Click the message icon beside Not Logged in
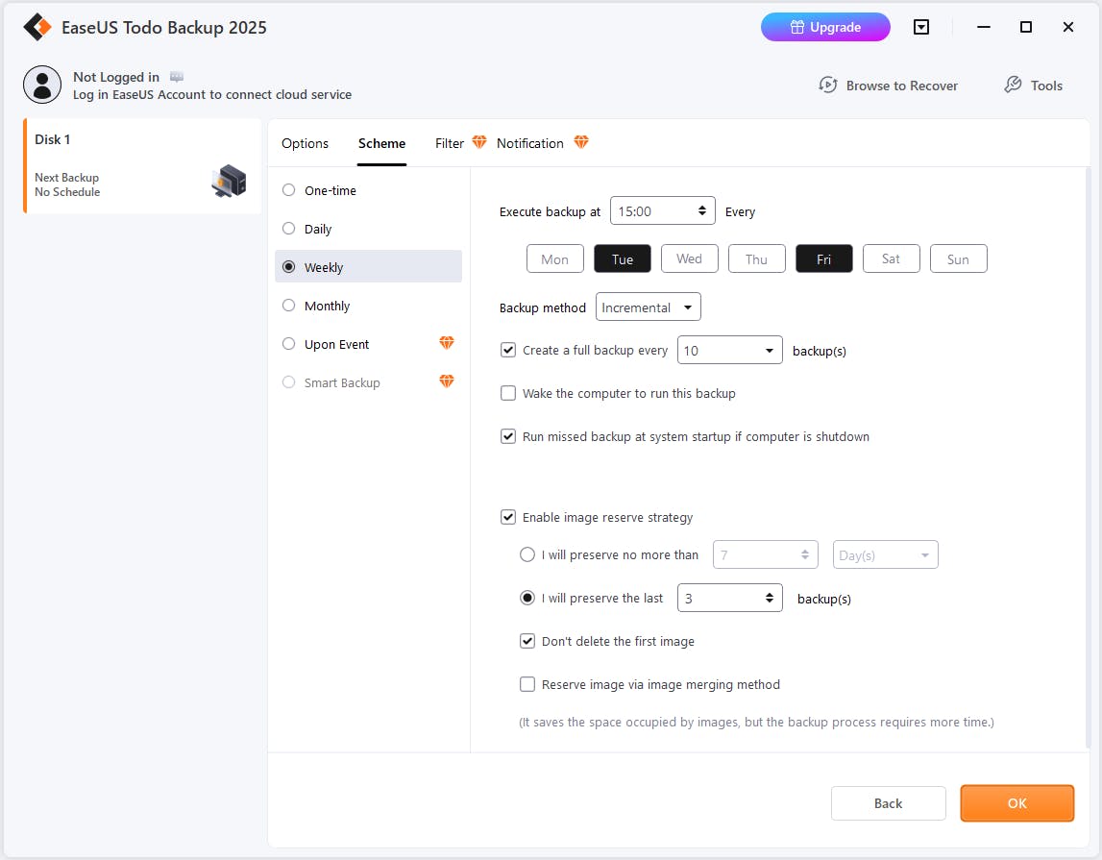This screenshot has height=860, width=1102. pos(177,77)
